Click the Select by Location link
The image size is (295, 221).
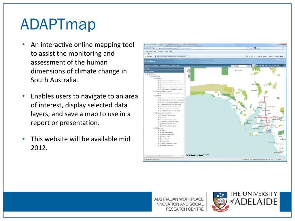151,66
